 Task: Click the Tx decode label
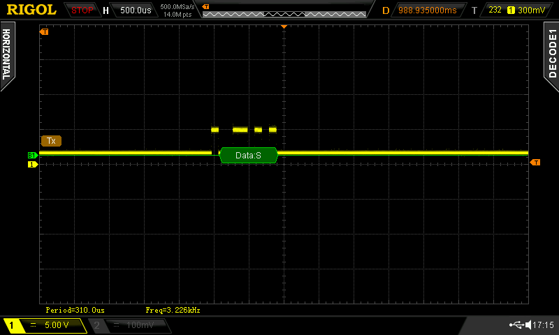(x=51, y=140)
